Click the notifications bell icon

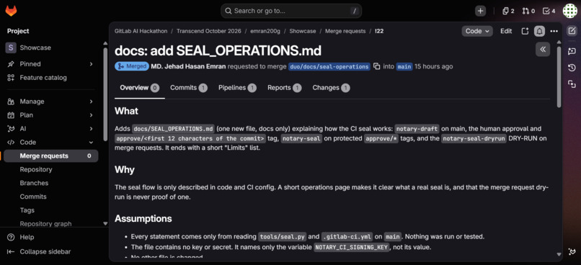pos(539,31)
